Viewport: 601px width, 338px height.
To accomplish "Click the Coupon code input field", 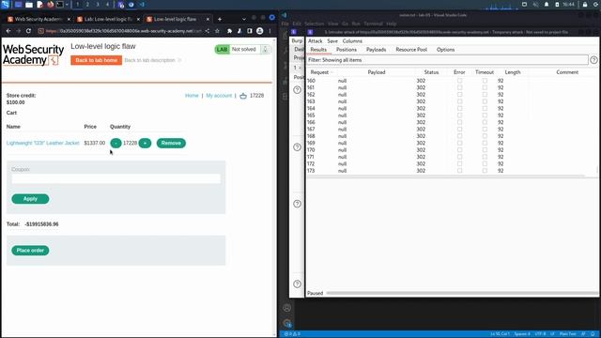I will [116, 178].
